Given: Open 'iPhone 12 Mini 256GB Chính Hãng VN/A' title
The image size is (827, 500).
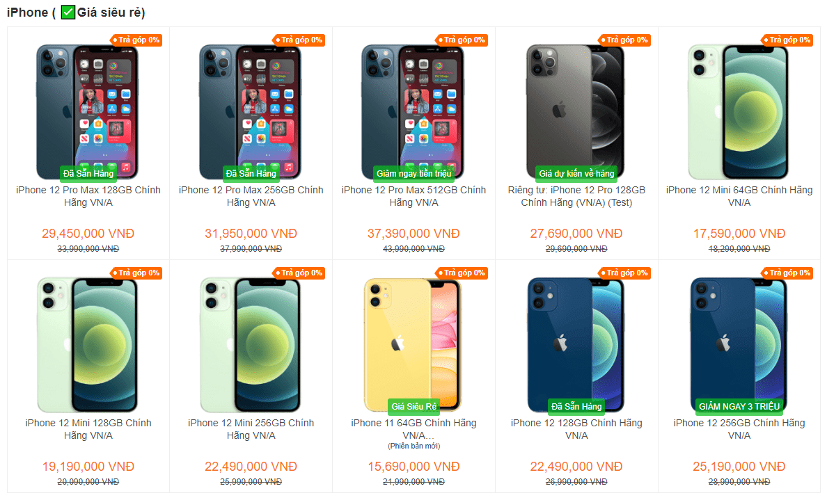Looking at the screenshot, I should point(251,429).
